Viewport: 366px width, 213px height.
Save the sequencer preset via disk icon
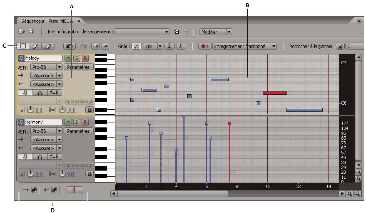tap(177, 32)
